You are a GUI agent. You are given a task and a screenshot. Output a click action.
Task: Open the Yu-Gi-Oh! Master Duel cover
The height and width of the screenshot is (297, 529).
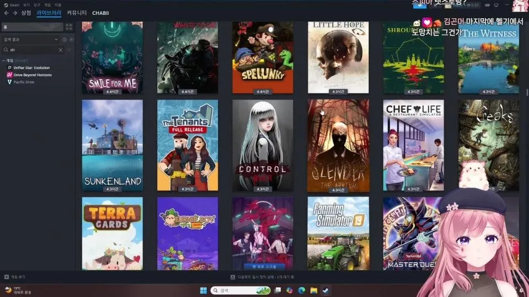(x=412, y=233)
